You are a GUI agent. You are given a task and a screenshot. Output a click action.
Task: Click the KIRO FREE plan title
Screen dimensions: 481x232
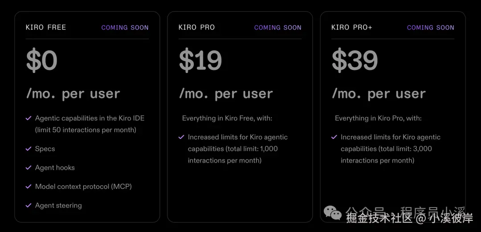[46, 27]
